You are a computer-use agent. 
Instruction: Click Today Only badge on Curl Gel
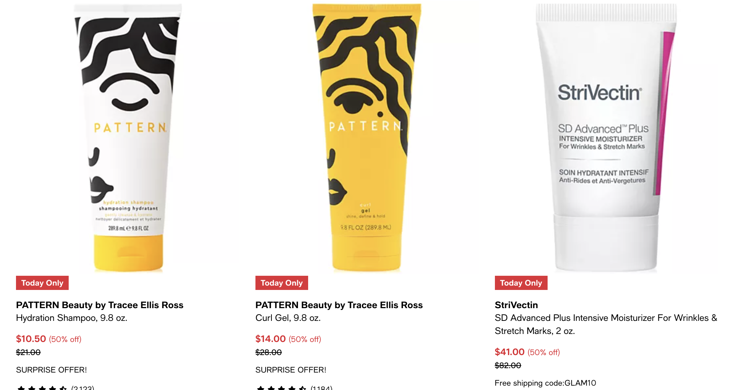point(282,283)
